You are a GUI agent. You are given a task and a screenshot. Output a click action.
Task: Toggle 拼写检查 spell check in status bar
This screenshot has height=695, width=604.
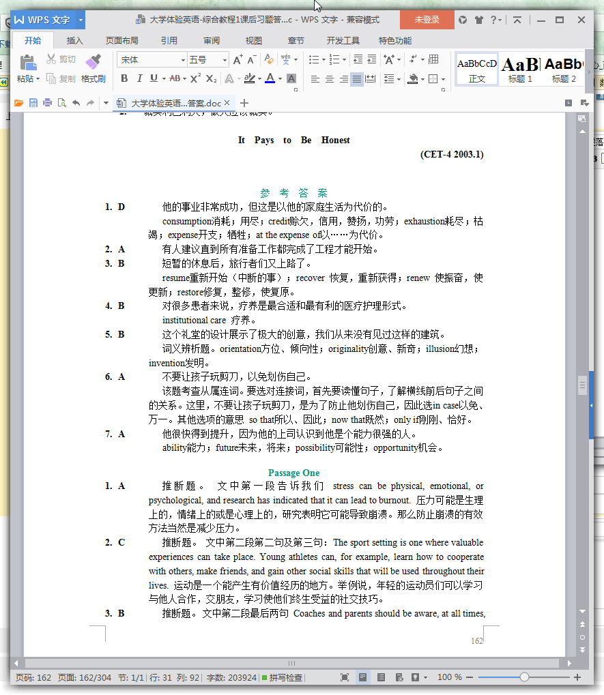(283, 677)
